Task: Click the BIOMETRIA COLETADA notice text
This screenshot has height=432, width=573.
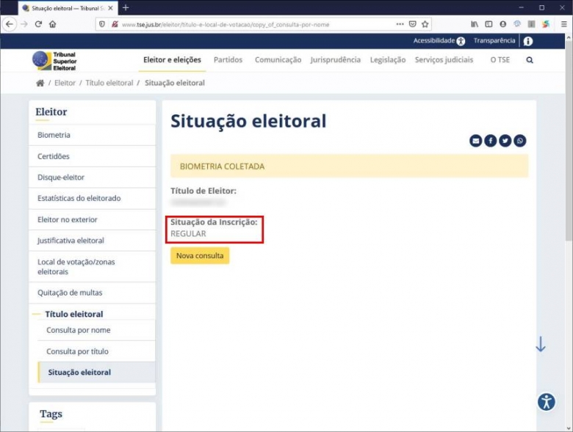Action: click(x=222, y=166)
